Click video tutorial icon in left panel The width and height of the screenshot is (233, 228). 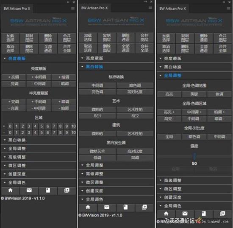click(67, 190)
